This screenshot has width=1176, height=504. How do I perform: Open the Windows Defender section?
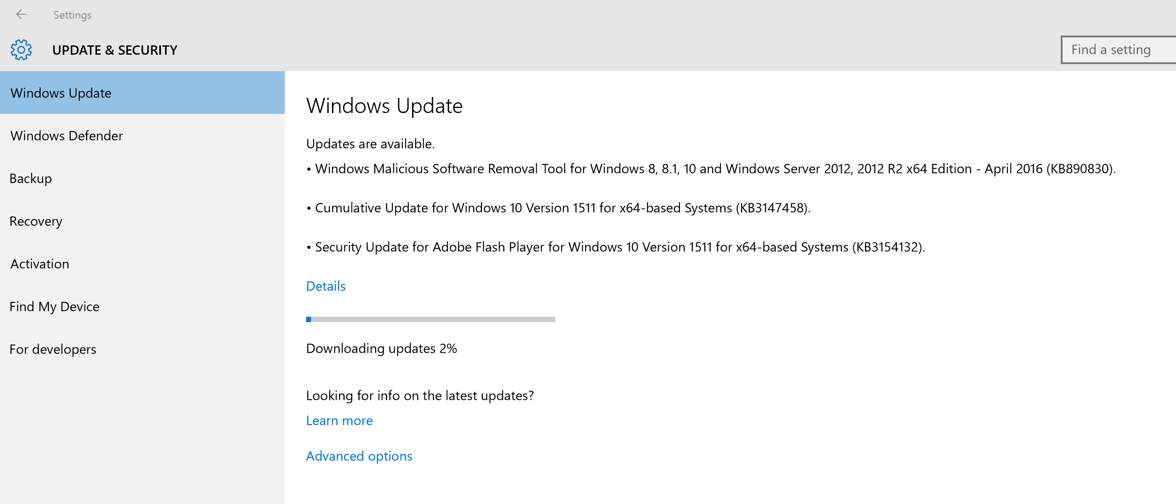(x=67, y=136)
